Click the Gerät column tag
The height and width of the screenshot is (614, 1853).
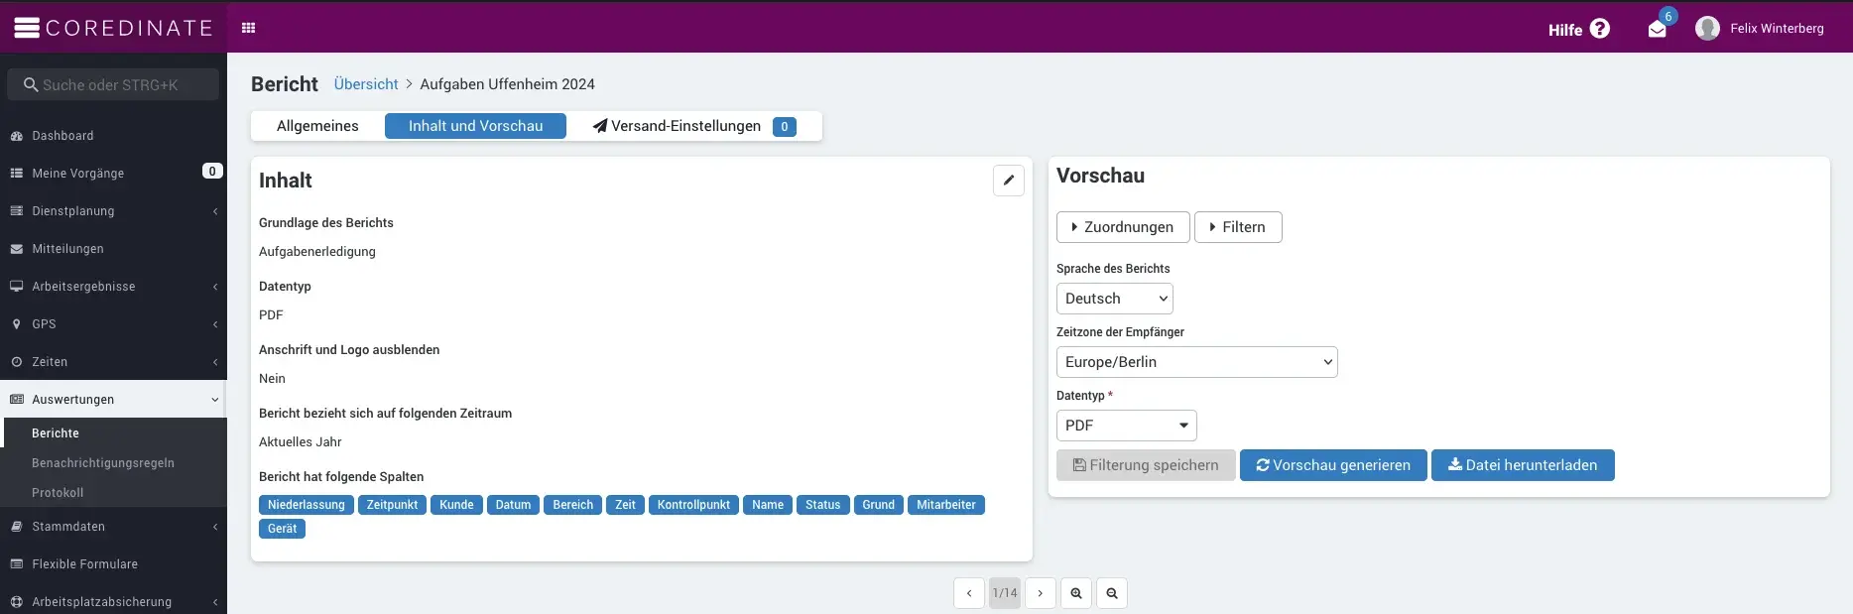(x=282, y=529)
